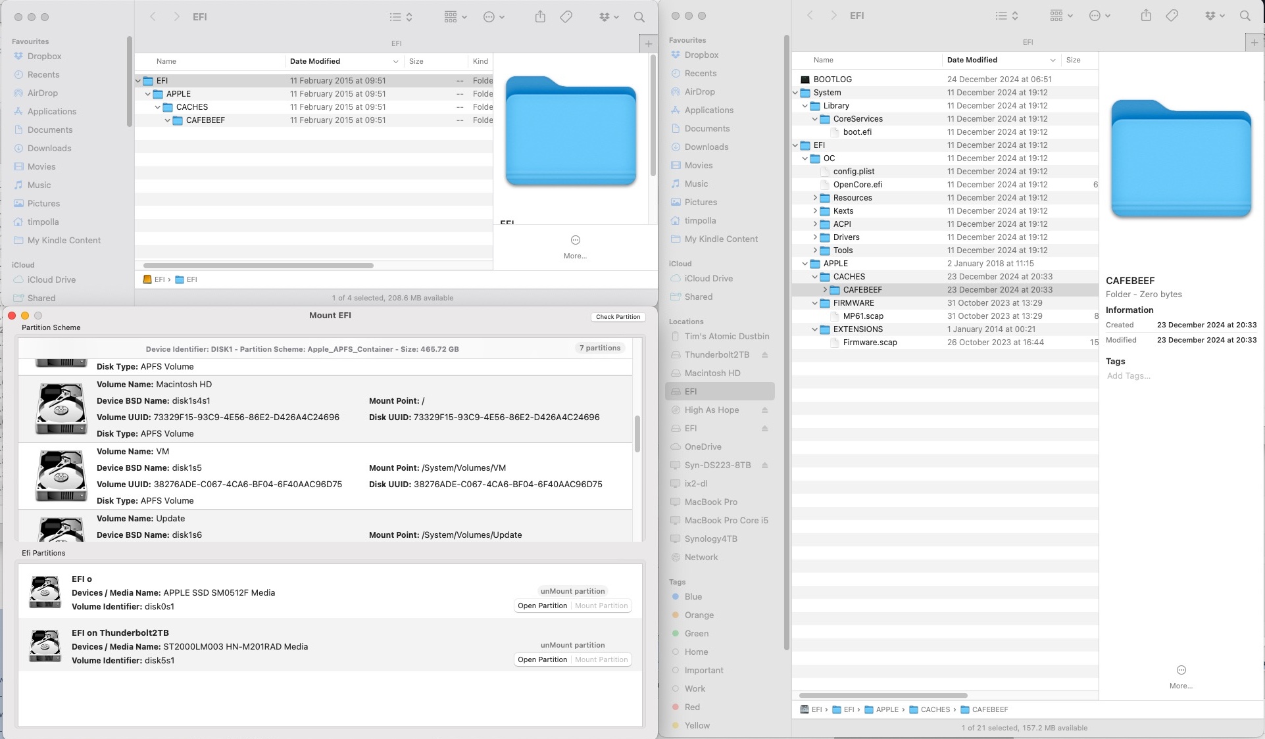Select Macintosh HD in Locations sidebar

click(711, 372)
